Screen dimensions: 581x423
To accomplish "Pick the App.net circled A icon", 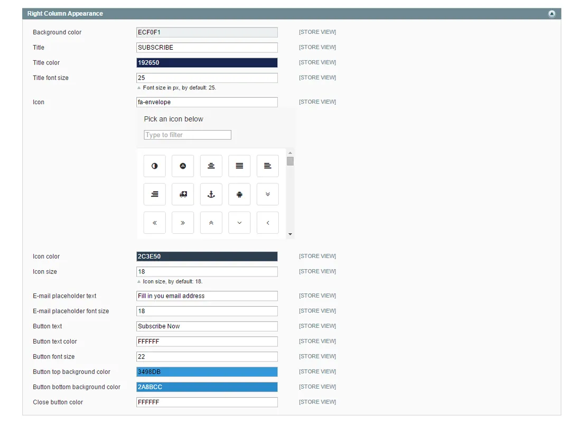I will pos(183,166).
